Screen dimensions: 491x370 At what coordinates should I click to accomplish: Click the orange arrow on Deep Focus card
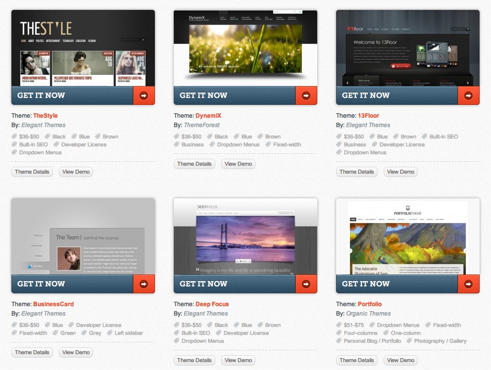(306, 284)
